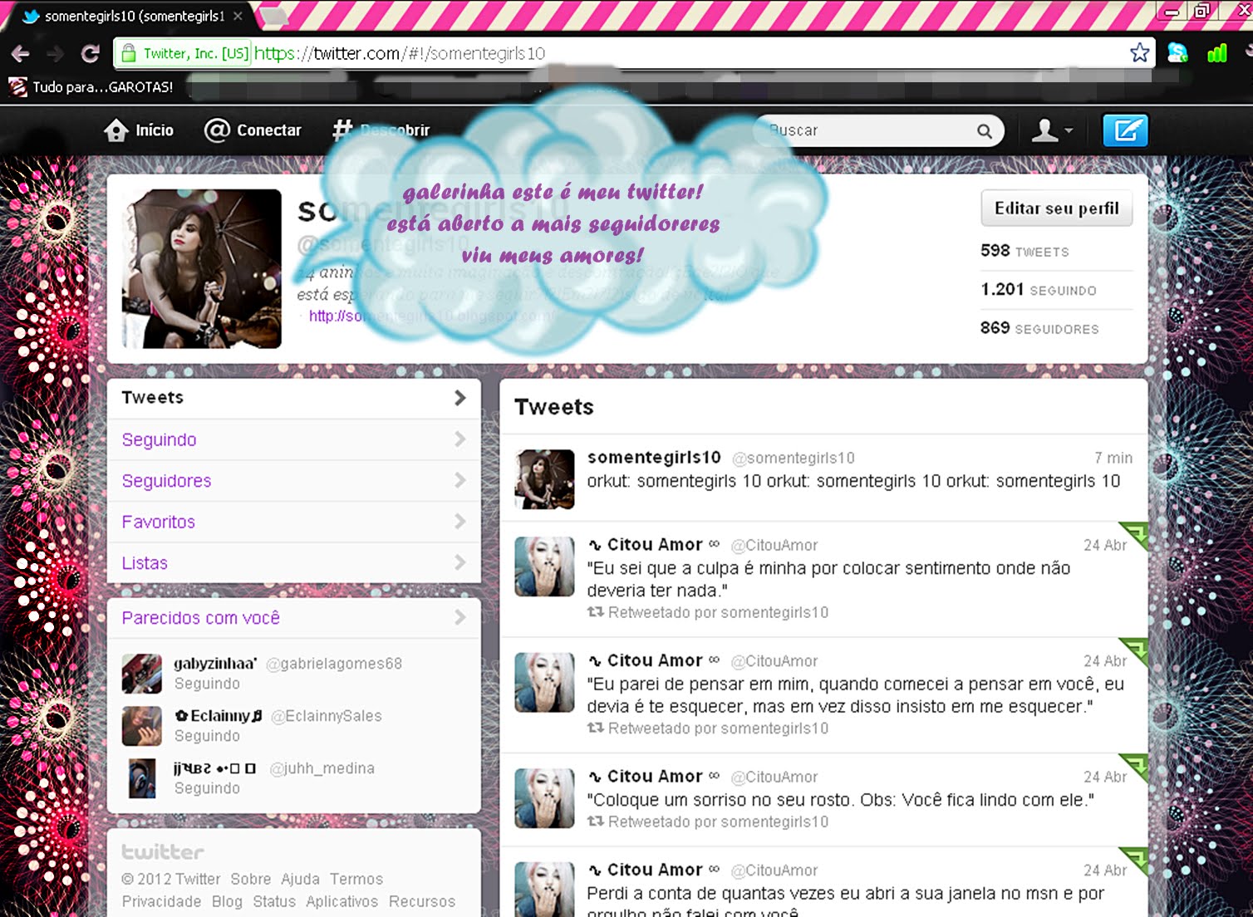Open footer Sobre link
Screen dimensions: 1253x917
(251, 879)
